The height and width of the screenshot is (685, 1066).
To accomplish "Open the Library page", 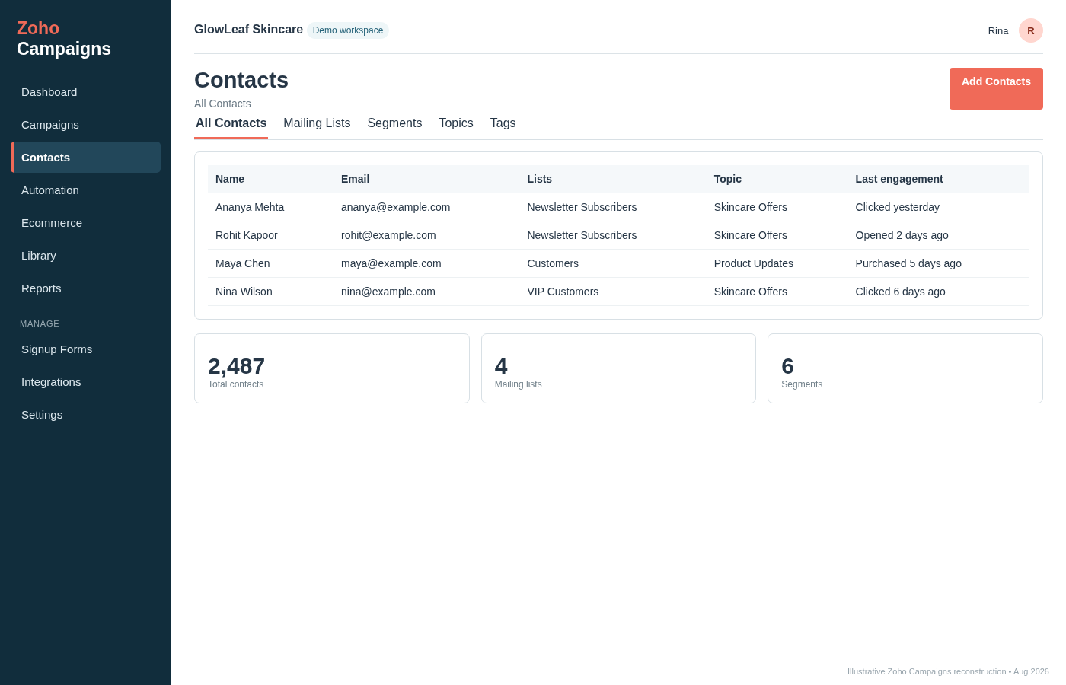I will click(85, 256).
